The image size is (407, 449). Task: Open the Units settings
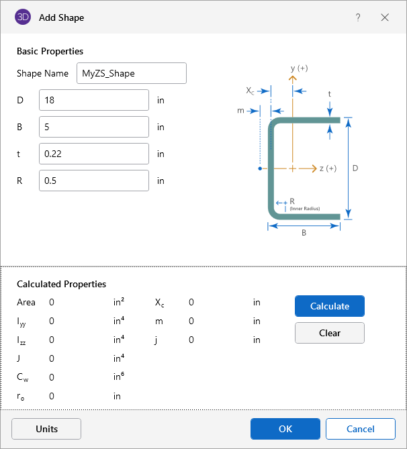coord(46,429)
